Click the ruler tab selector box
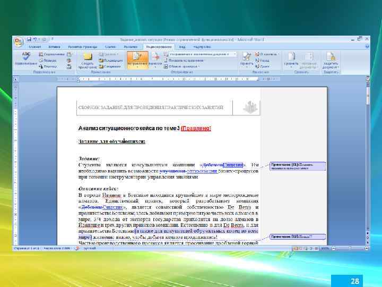 15,79
